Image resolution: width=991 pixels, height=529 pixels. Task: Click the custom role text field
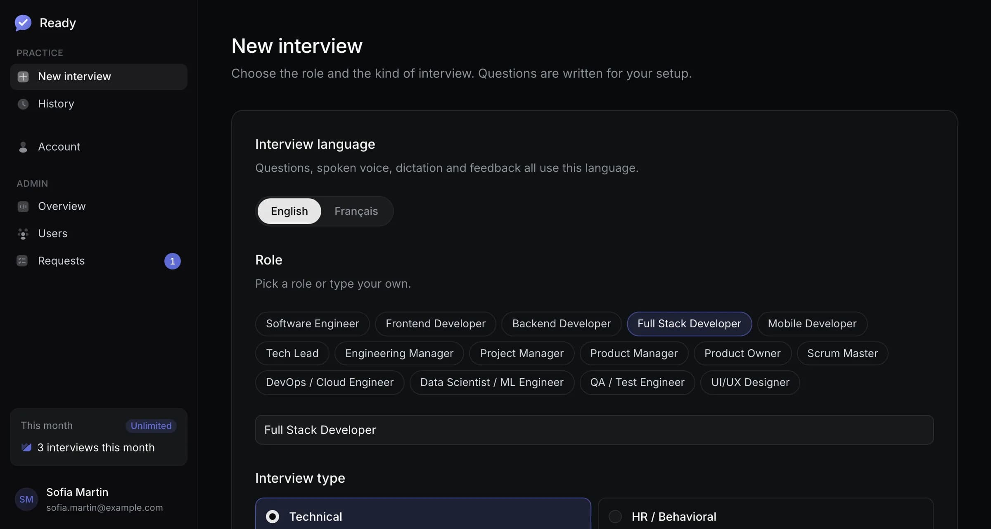click(x=594, y=430)
